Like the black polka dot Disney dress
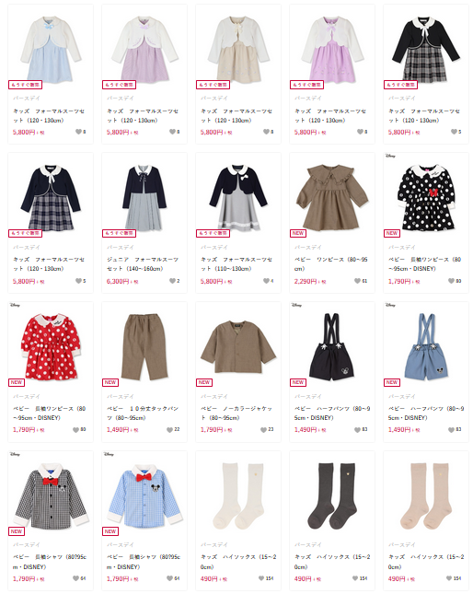This screenshot has width=473, height=594. click(451, 281)
